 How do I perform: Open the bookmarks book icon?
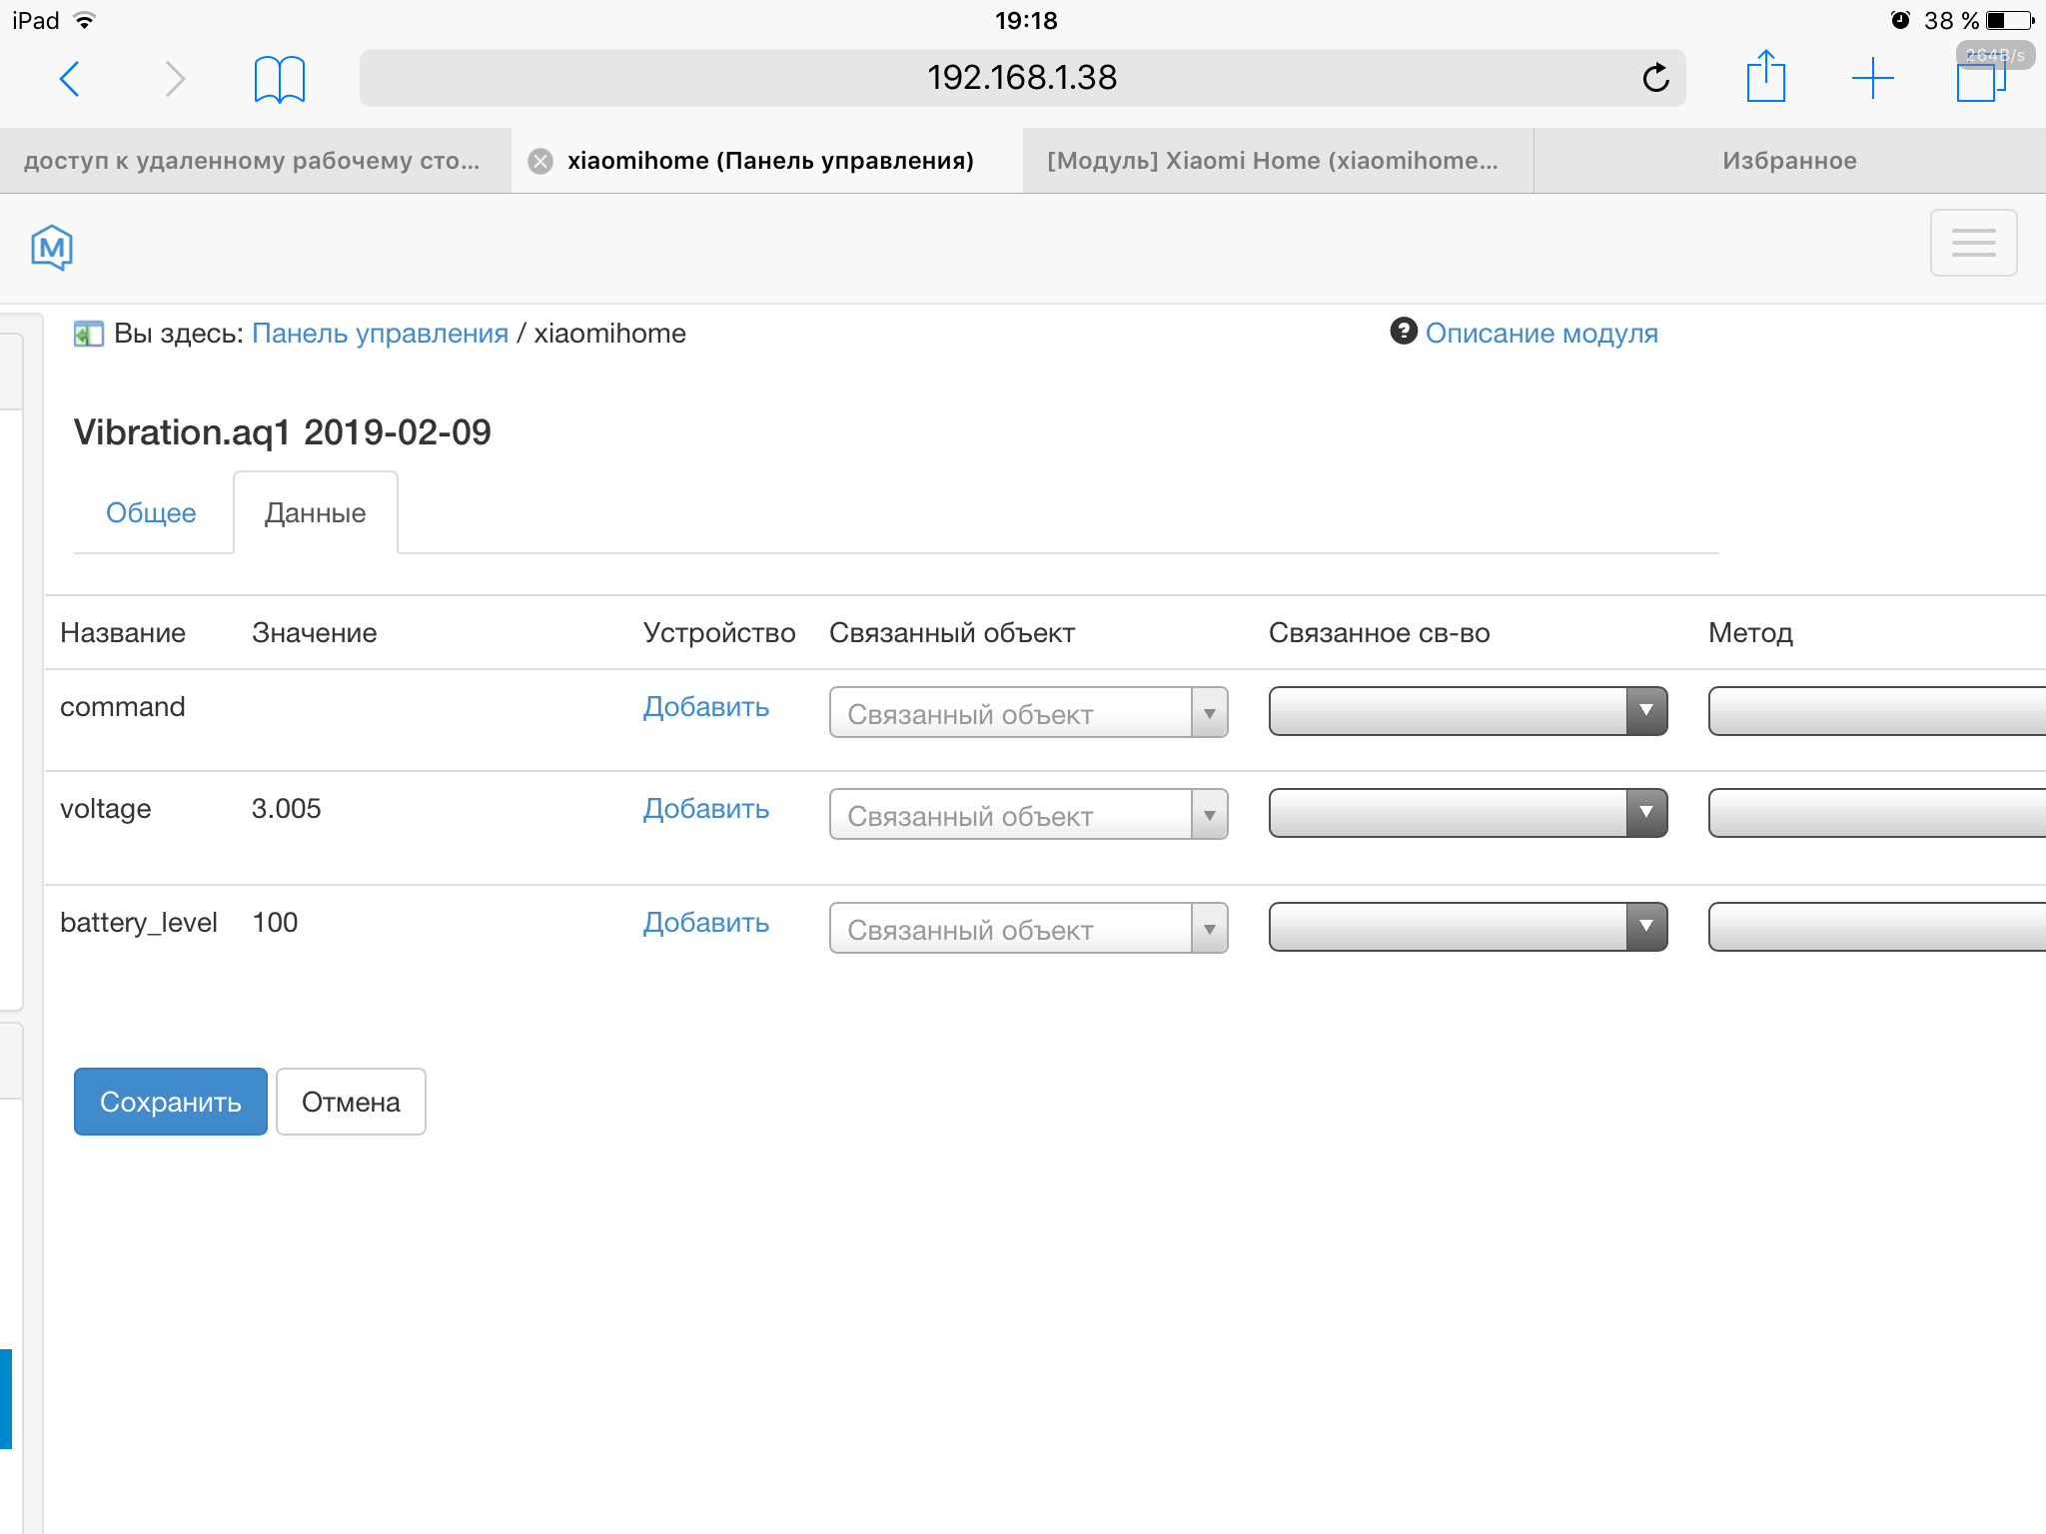[279, 78]
